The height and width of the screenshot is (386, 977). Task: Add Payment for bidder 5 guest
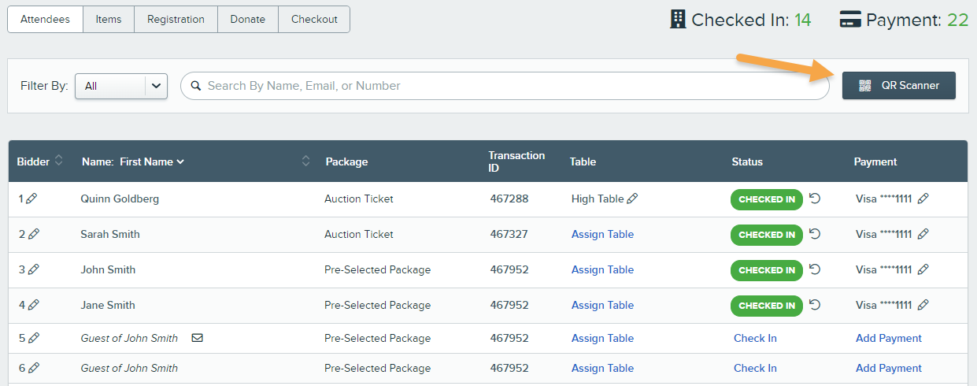889,339
